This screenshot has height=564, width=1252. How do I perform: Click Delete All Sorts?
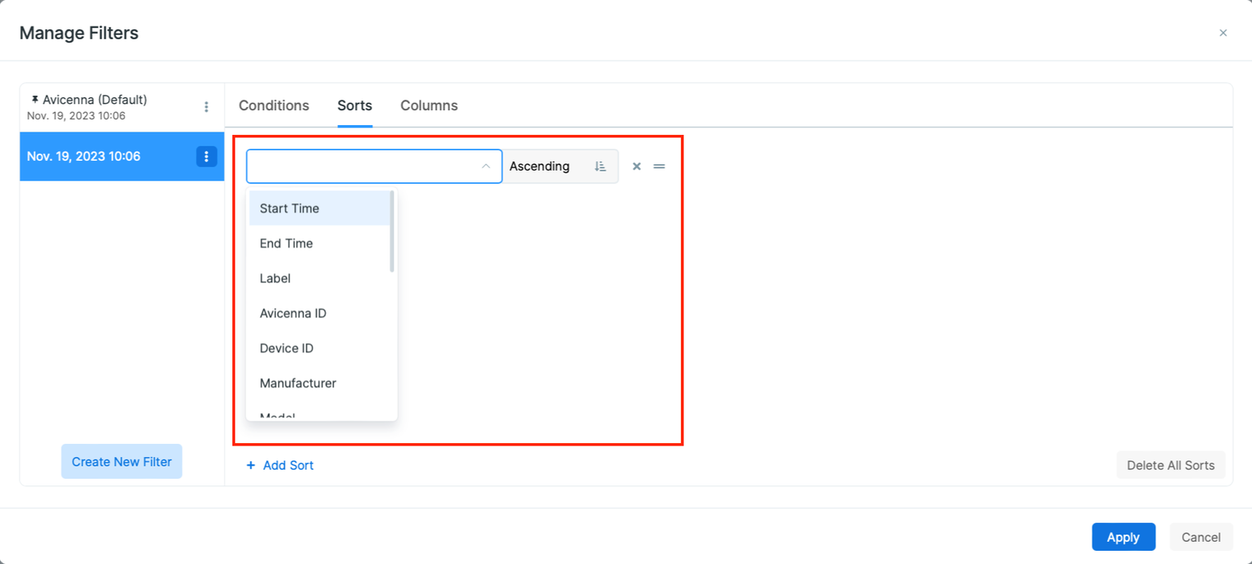tap(1170, 464)
